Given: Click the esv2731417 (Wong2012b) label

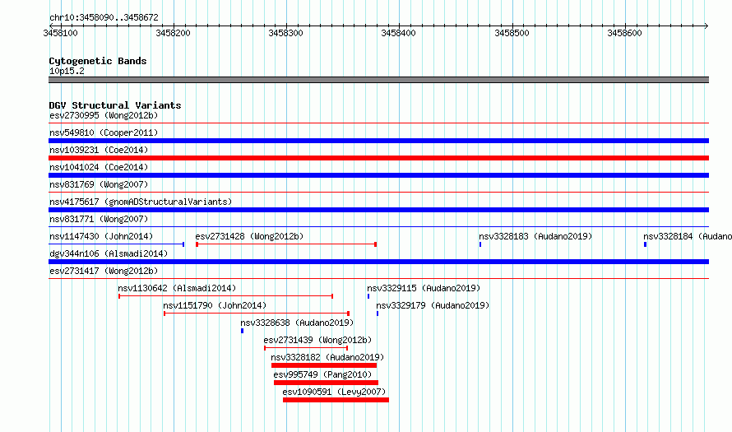Looking at the screenshot, I should [104, 271].
